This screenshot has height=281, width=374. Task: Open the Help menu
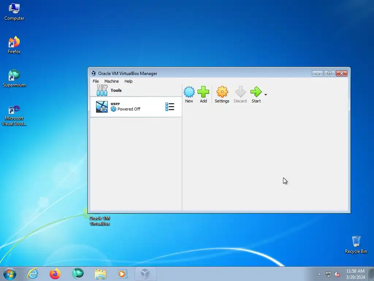point(128,81)
